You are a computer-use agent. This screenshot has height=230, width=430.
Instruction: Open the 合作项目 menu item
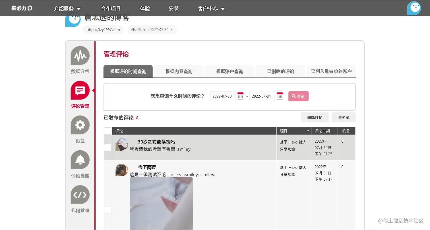pyautogui.click(x=111, y=9)
